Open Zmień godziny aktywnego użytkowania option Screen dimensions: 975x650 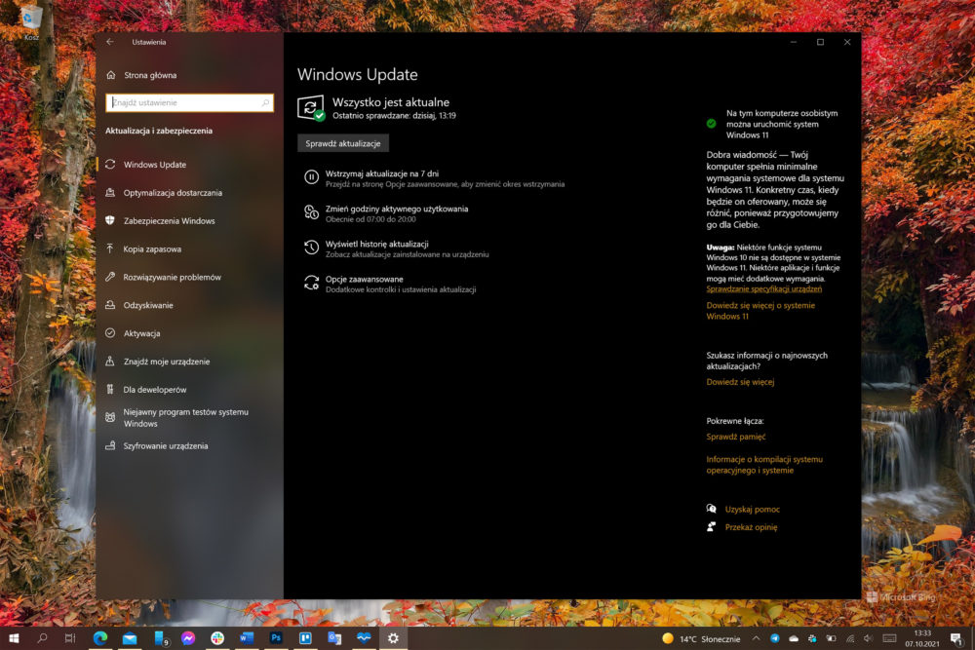point(397,209)
